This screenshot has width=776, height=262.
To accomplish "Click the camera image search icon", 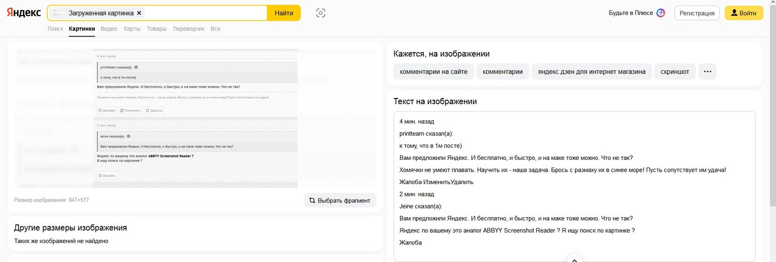I will click(x=321, y=13).
